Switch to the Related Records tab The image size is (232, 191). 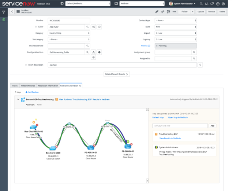point(28,86)
